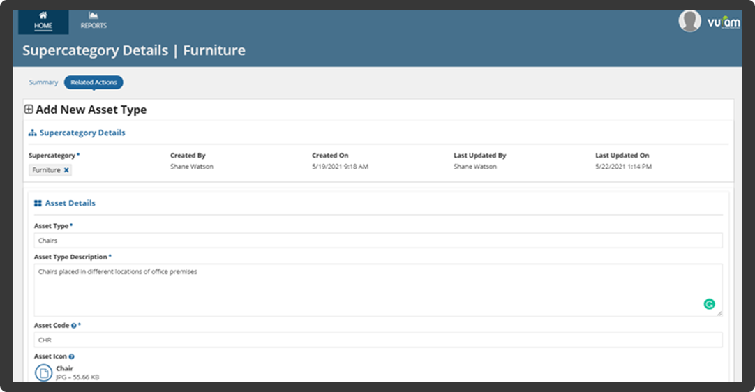
Task: Click the home house icon
Action: (x=43, y=15)
